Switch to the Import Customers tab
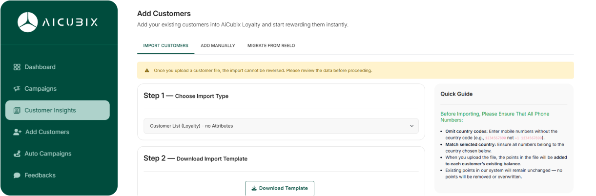 (x=165, y=45)
